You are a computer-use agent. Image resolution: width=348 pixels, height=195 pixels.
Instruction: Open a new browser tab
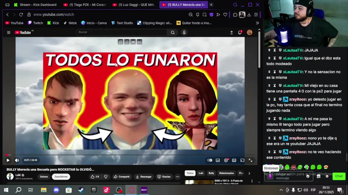tap(211, 5)
